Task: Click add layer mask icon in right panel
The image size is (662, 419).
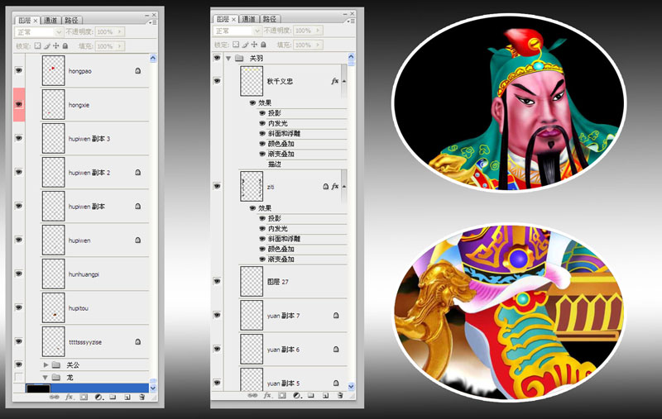Action: [282, 395]
